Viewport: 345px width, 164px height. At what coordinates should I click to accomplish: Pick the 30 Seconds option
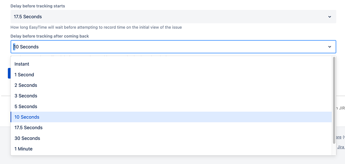click(x=27, y=138)
